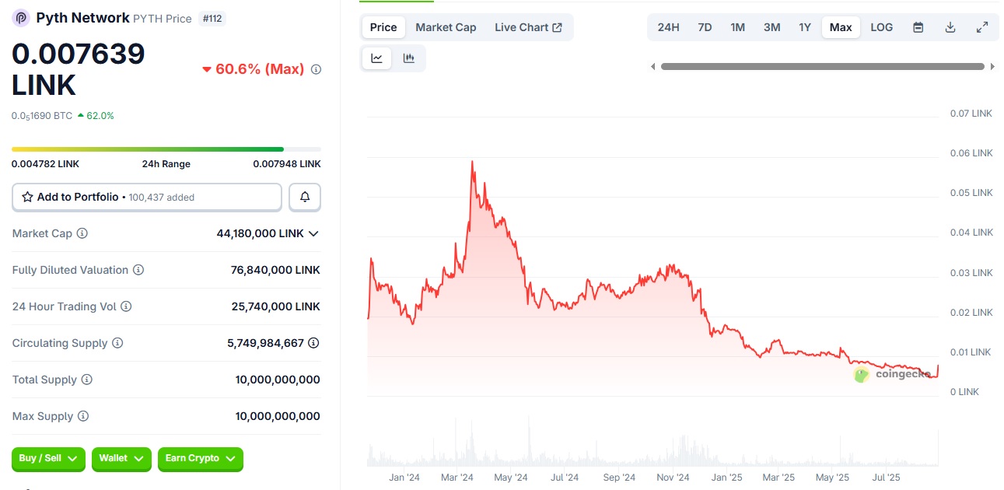
Task: Click 0.004782 LINK range low value
Action: coord(45,164)
